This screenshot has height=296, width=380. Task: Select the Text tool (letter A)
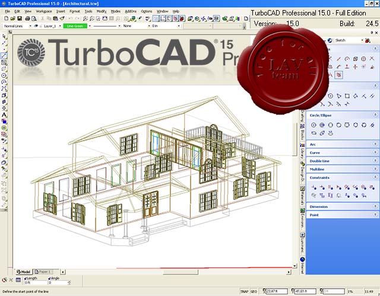point(4,115)
